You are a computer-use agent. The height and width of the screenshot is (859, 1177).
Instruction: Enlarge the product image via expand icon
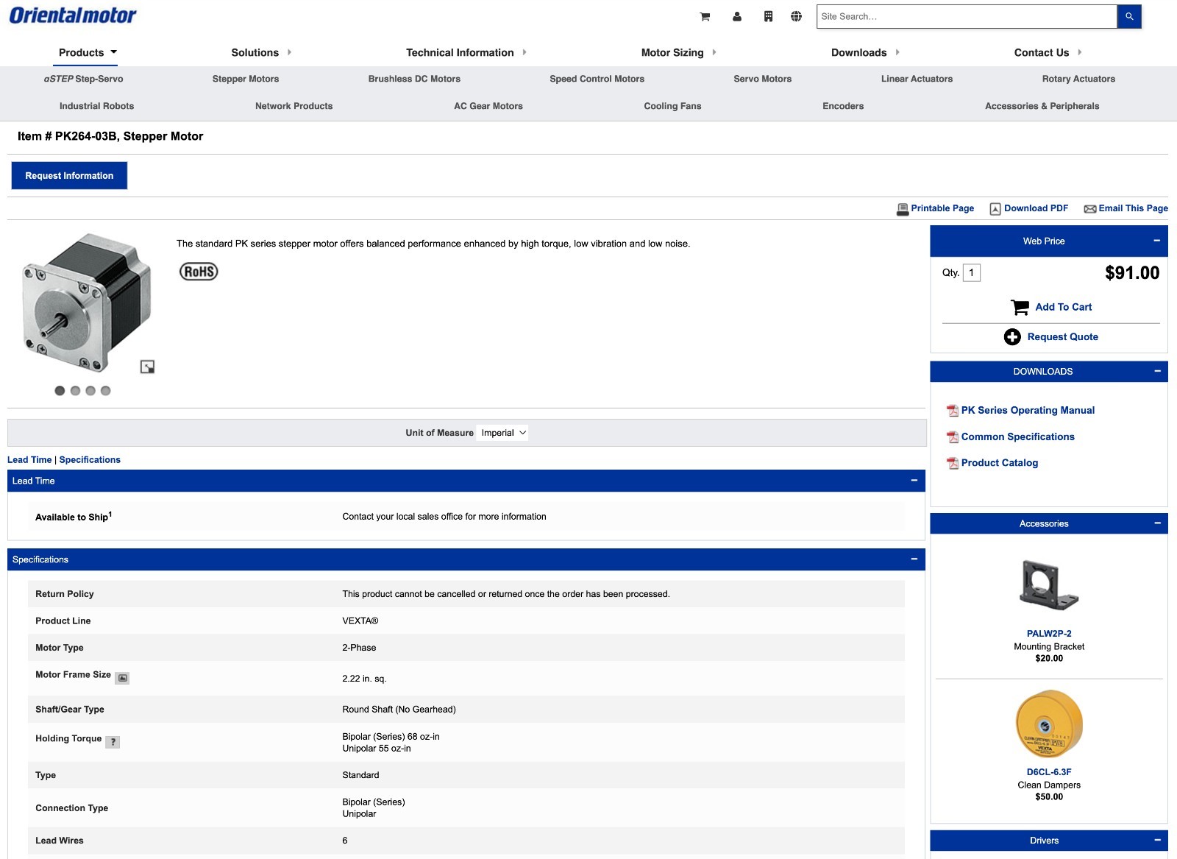tap(147, 367)
